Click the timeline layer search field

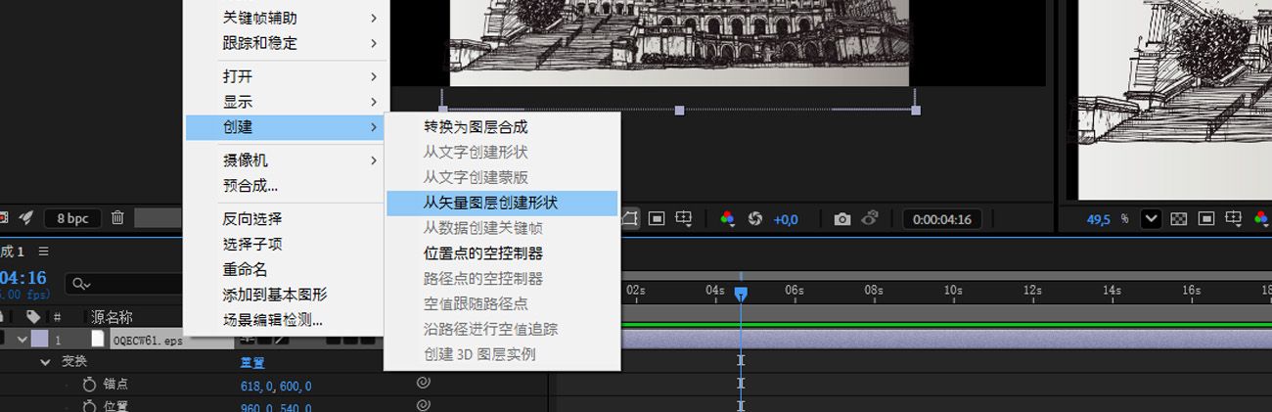(x=125, y=284)
